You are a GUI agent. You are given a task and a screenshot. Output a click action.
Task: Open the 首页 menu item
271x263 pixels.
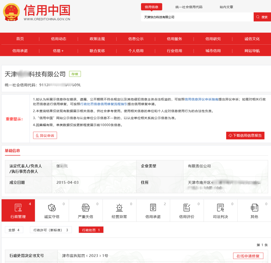20,39
